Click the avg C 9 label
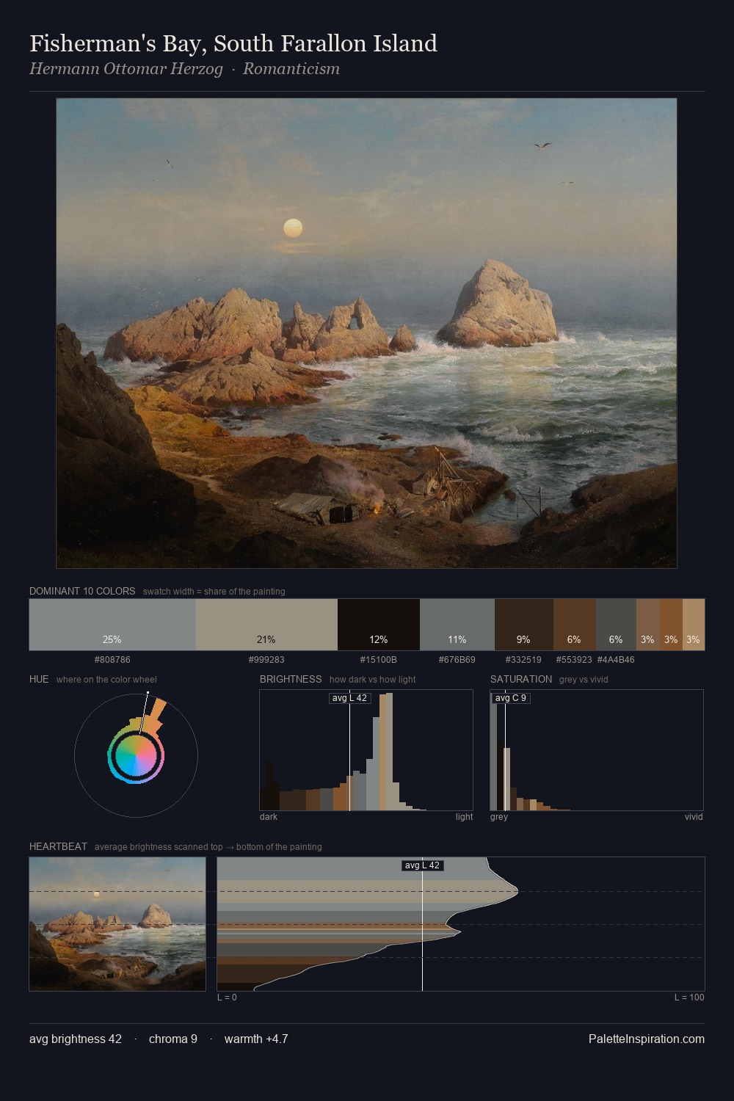This screenshot has height=1101, width=734. 511,698
